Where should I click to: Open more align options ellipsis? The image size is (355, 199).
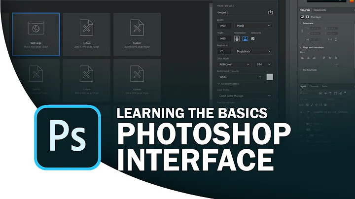point(336,64)
